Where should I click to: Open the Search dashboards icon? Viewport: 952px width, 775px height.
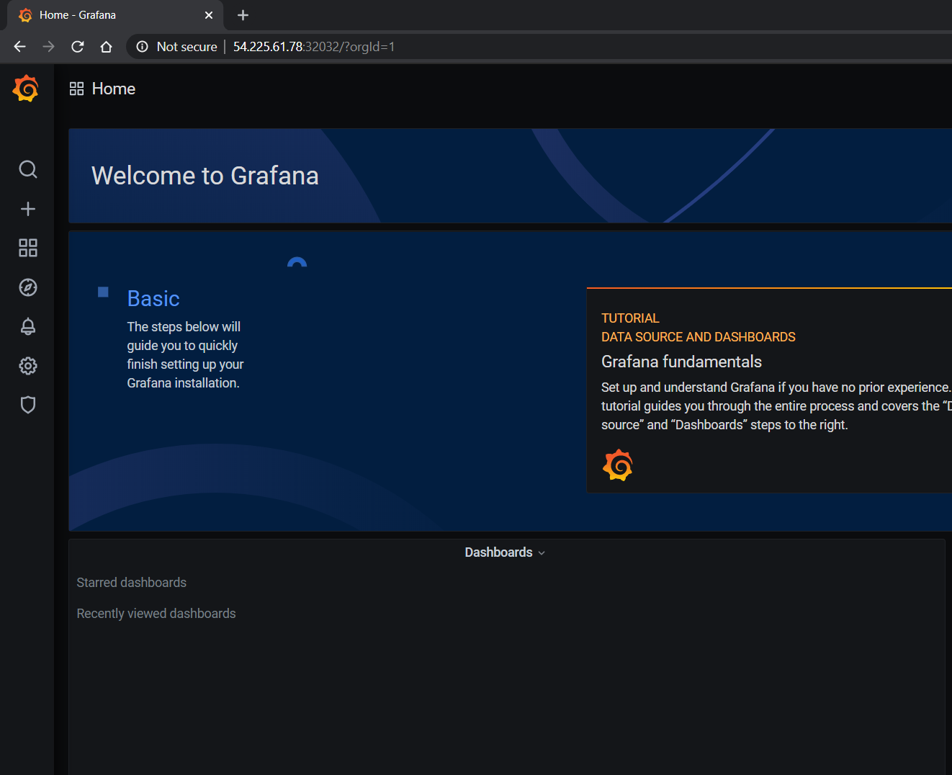(x=27, y=169)
